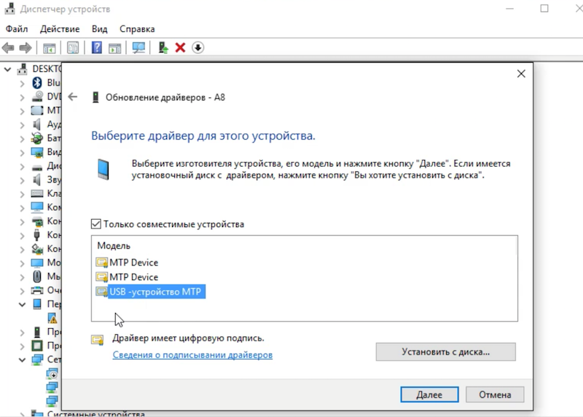Select the display adapter icon beside Вид
Viewport: 583px width, 417px height.
[x=37, y=152]
